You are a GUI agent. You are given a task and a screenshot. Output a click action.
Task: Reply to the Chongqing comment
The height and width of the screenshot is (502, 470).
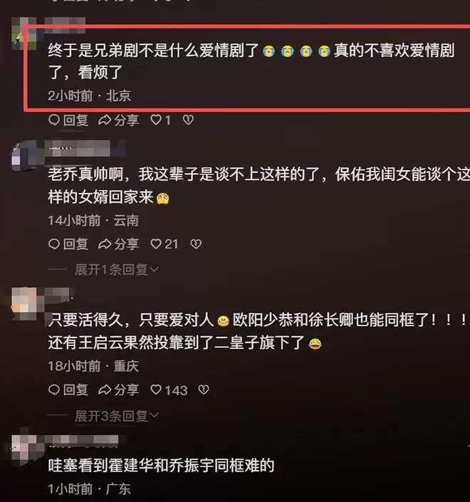[x=68, y=390]
